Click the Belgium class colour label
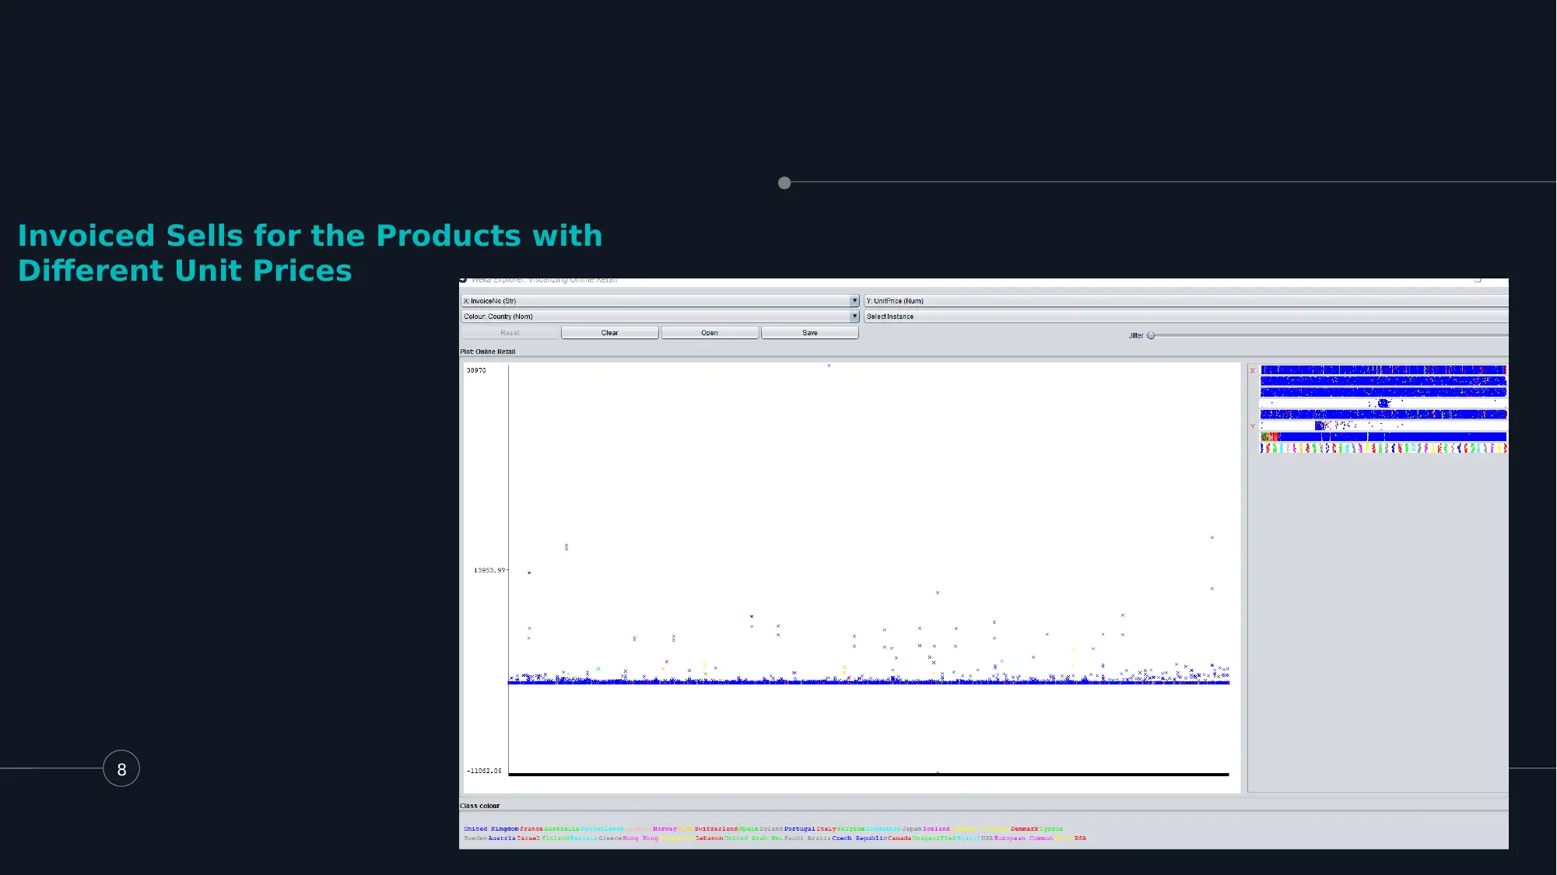Screen dimensions: 1557x875 (x=850, y=828)
